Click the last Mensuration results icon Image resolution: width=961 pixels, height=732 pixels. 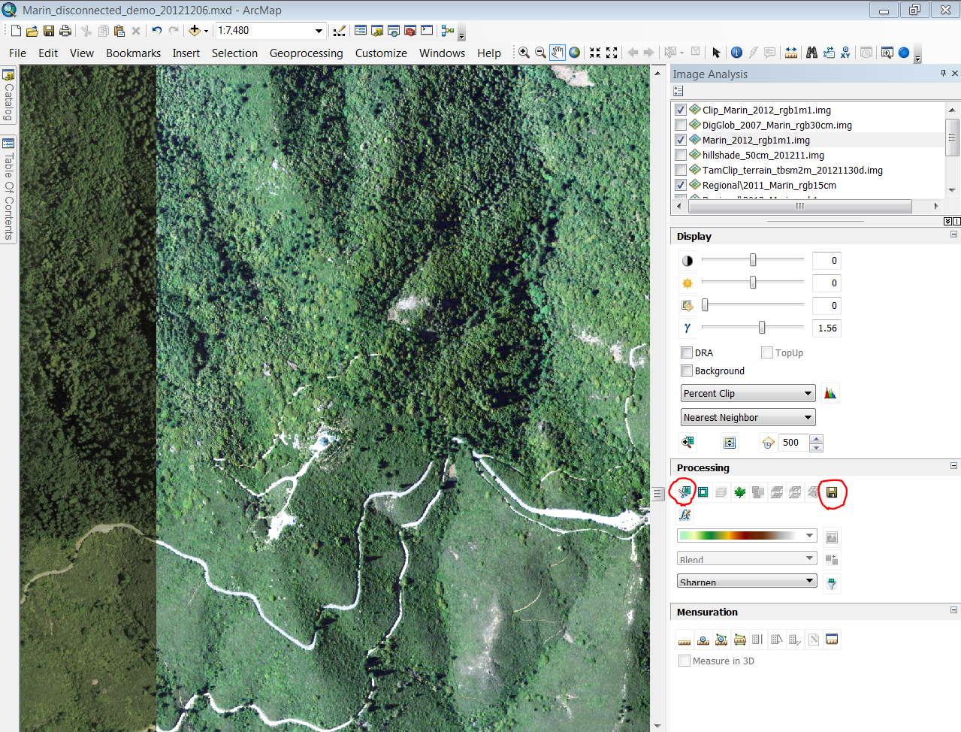pyautogui.click(x=832, y=640)
